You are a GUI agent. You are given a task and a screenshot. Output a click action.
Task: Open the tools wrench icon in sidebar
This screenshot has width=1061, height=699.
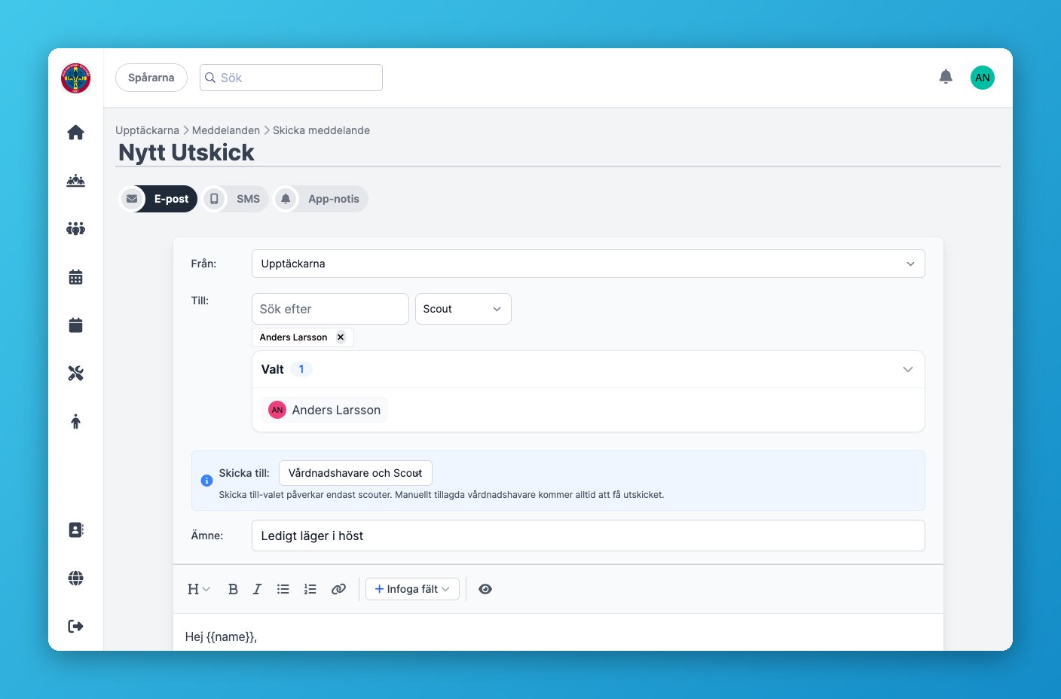(75, 374)
